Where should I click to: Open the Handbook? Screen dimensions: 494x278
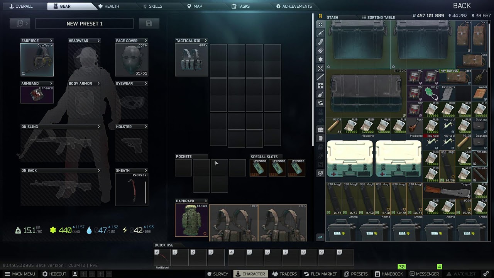point(389,274)
